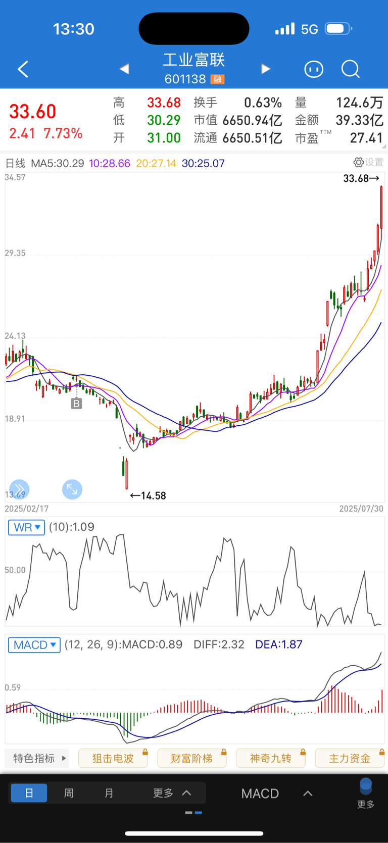The image size is (388, 843).
Task: Tap DEA:1.87 value
Action: [x=279, y=644]
